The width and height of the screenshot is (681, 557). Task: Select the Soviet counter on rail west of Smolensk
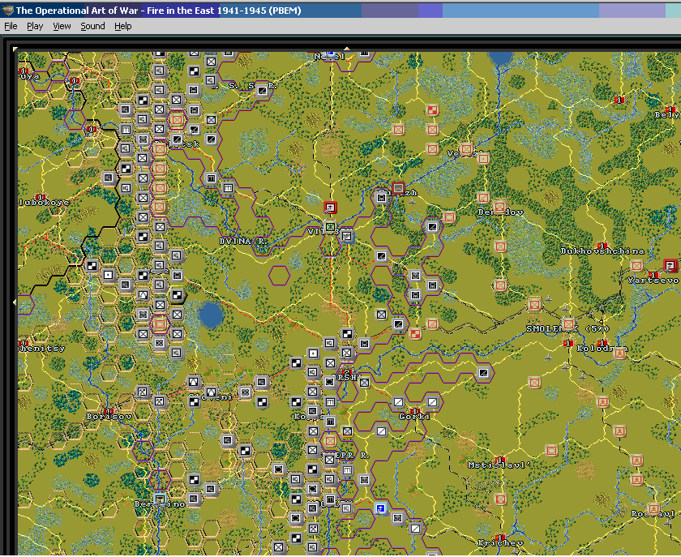point(534,305)
